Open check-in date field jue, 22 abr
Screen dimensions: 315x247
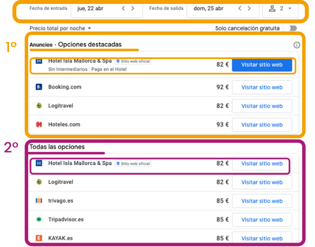click(x=106, y=10)
